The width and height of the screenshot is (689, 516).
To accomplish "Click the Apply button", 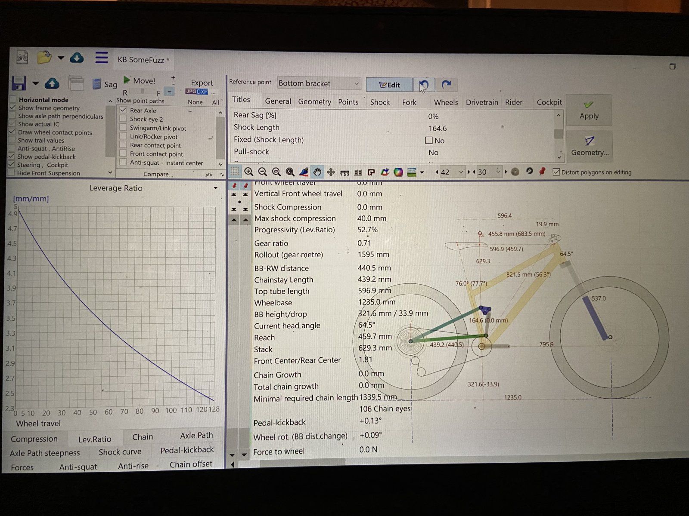I will [x=589, y=110].
